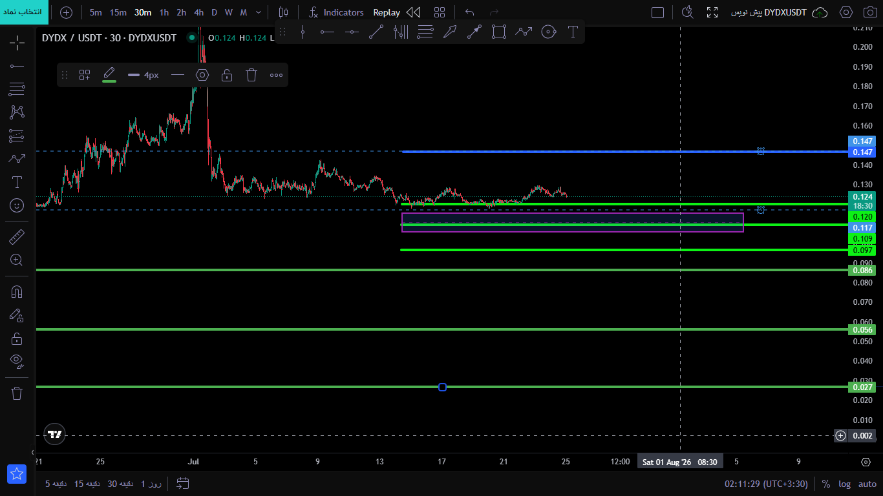The height and width of the screenshot is (496, 883).
Task: Open the patterns tool in left sidebar
Action: pyautogui.click(x=17, y=112)
